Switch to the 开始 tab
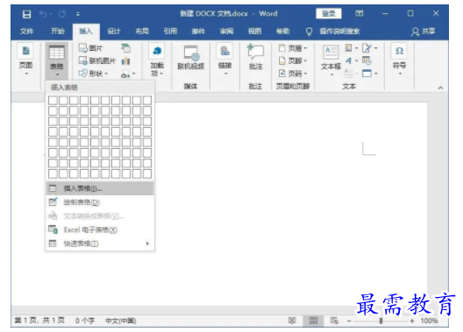463x332 pixels. [x=58, y=32]
